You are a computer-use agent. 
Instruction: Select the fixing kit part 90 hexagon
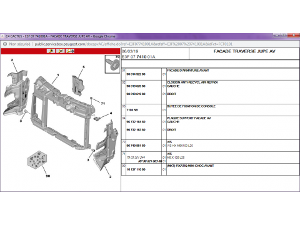tap(37, 160)
